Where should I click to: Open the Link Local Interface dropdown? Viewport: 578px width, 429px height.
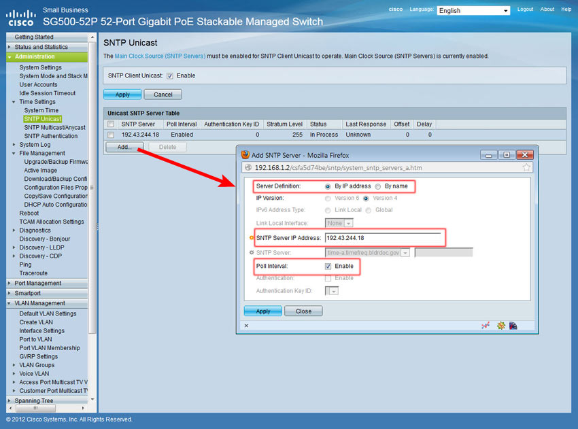pos(339,223)
